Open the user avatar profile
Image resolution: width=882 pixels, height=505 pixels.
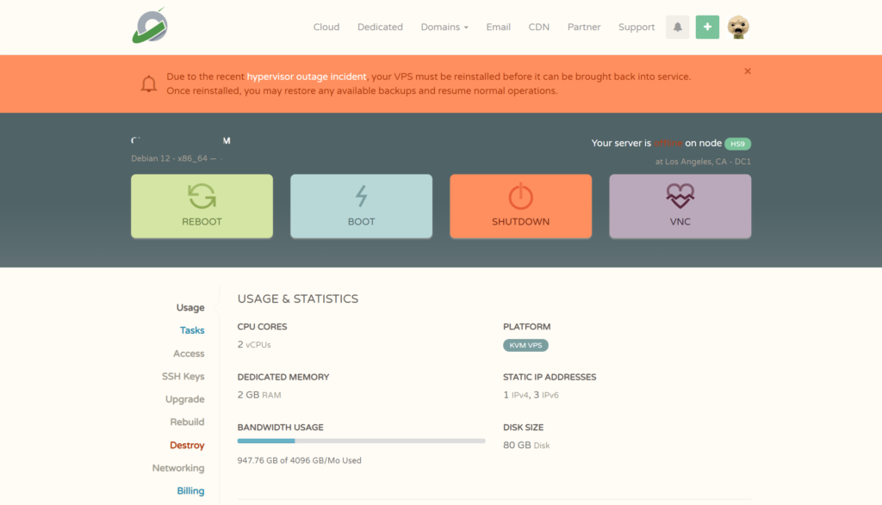click(x=738, y=27)
